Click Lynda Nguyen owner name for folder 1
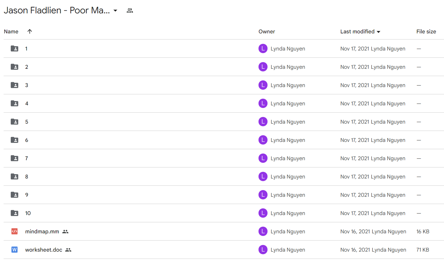Screen dimensions: 444x267 [x=288, y=49]
